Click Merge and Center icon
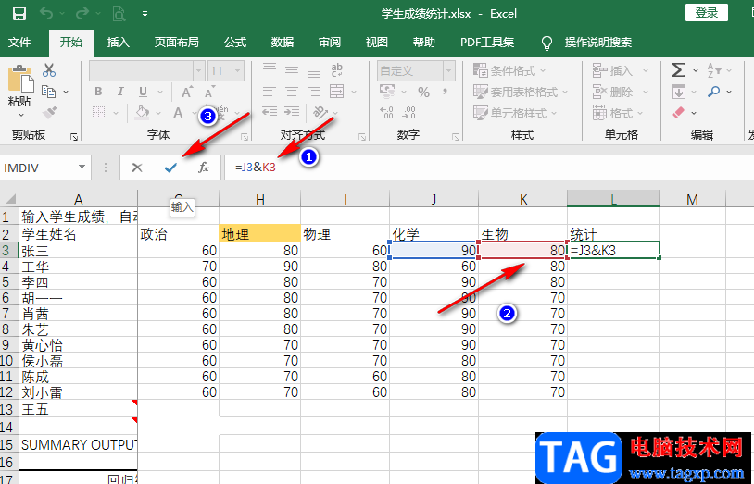This screenshot has height=484, width=754. 336,92
